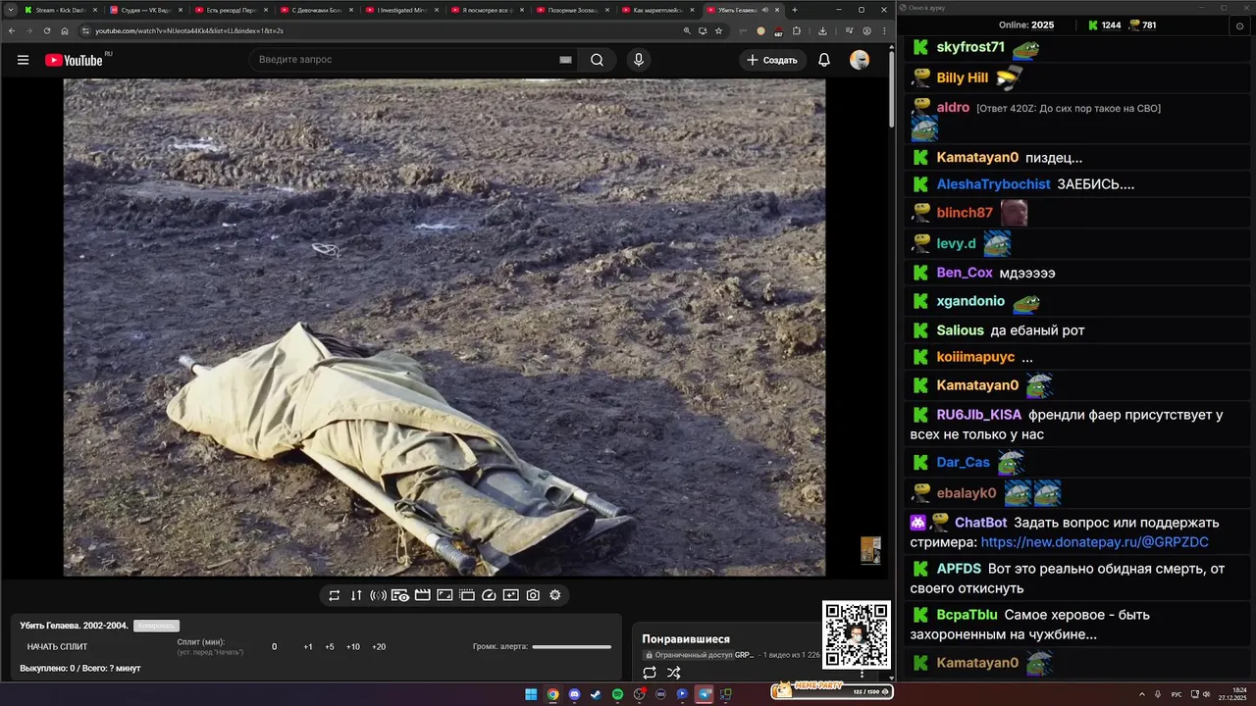This screenshot has height=706, width=1256.
Task: Switch to the Студия — VK Видео tab
Action: (146, 10)
